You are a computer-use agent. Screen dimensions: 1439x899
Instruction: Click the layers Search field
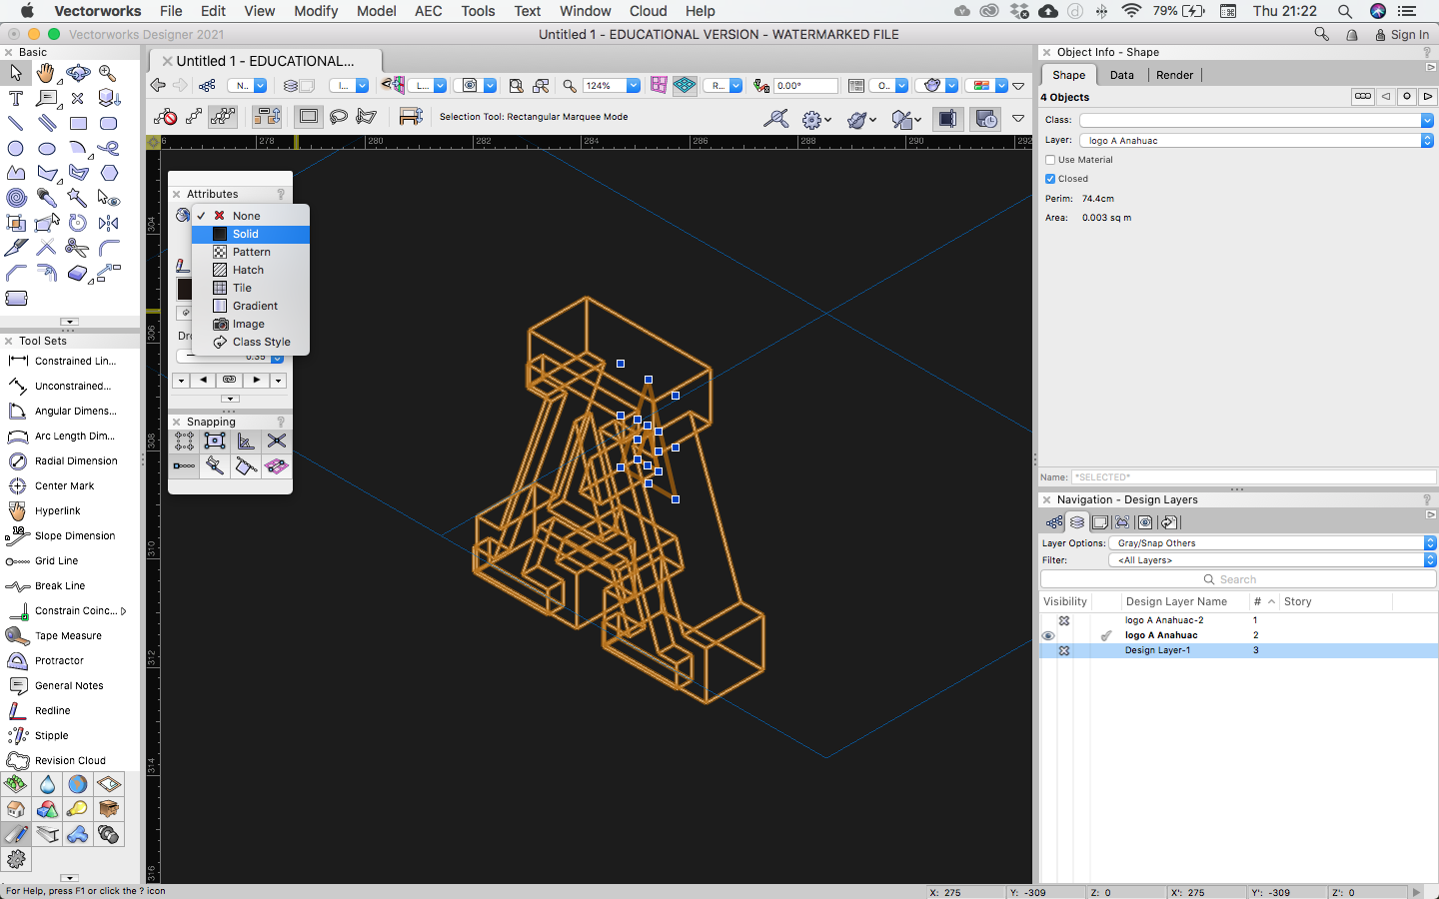(x=1237, y=579)
